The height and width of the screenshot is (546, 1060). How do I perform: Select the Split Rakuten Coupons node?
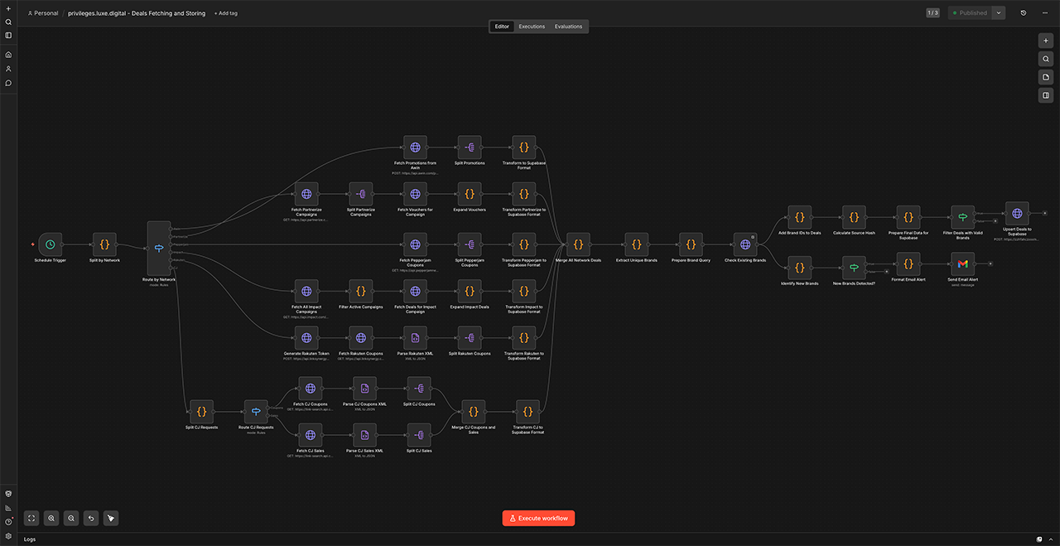pos(470,338)
